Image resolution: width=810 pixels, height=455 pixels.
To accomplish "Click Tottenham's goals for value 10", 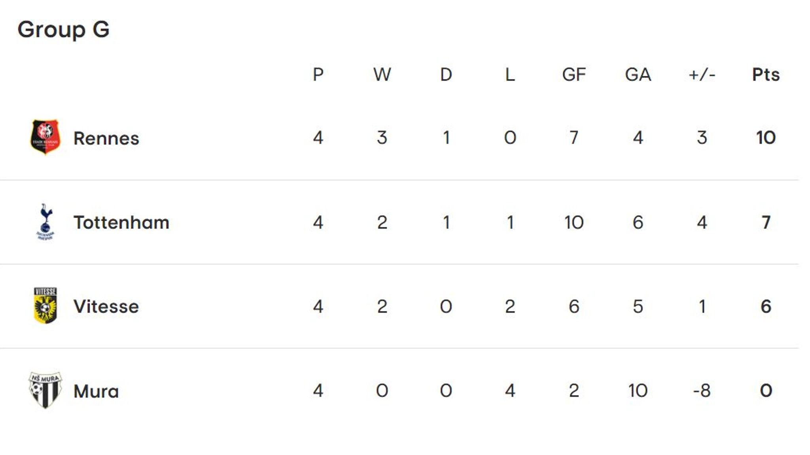I will [574, 222].
